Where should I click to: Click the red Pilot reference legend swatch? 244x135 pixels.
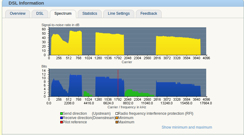(61, 122)
